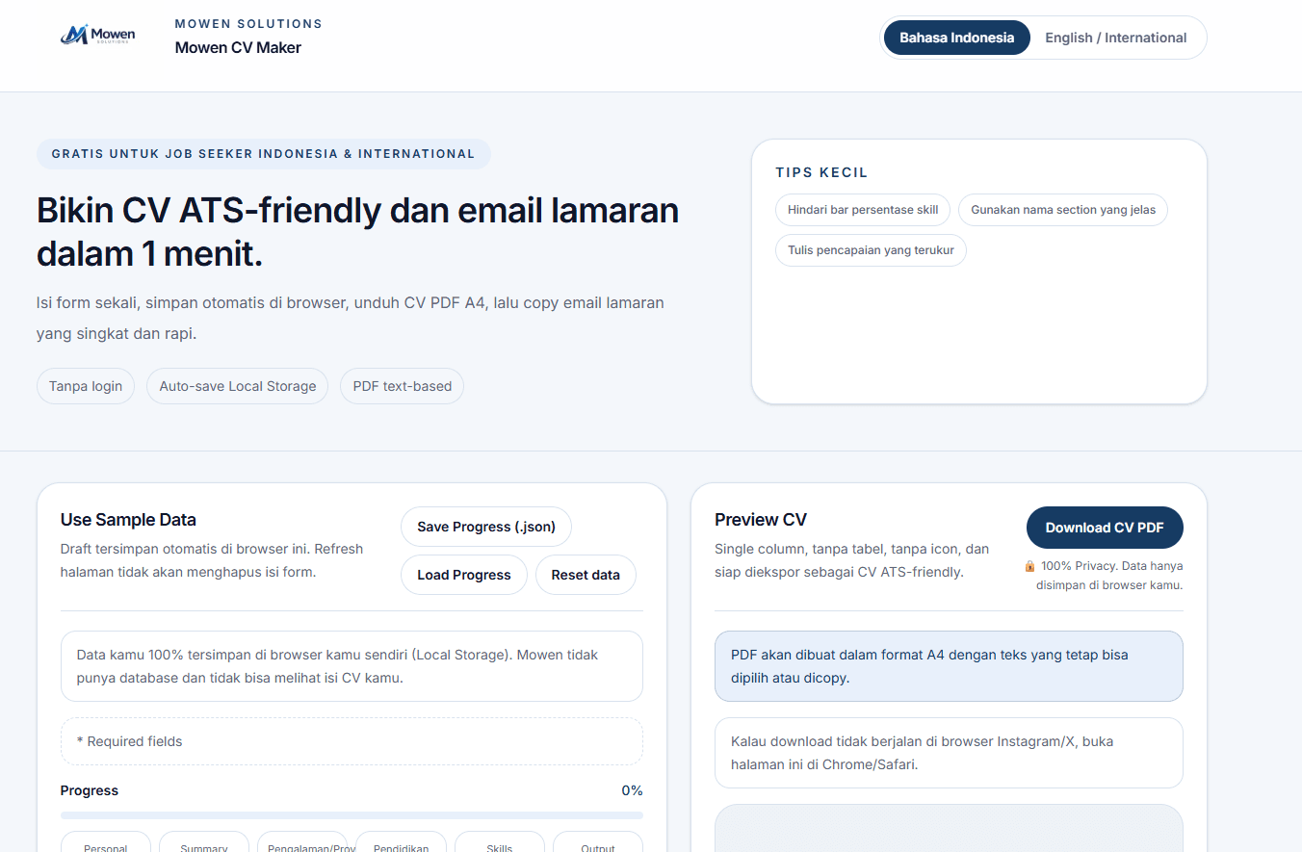
Task: Click the Load Progress button
Action: point(464,575)
